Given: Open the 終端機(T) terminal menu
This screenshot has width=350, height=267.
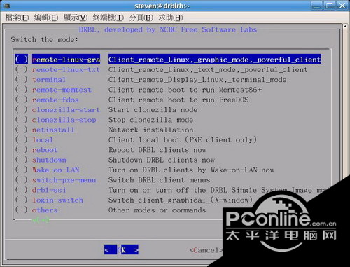Looking at the screenshot, I should [108, 18].
